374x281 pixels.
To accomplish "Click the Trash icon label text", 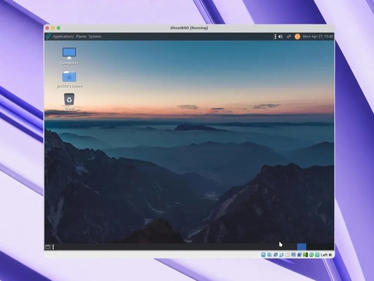I will [x=70, y=108].
